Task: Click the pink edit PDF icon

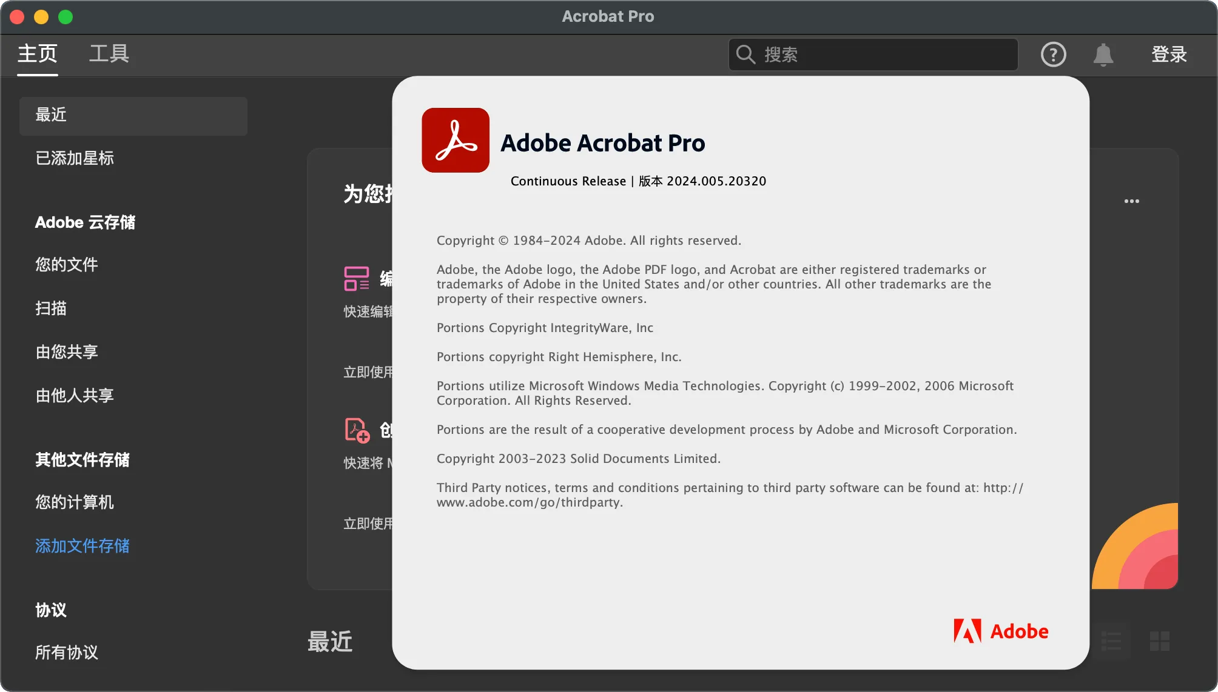Action: click(x=357, y=279)
